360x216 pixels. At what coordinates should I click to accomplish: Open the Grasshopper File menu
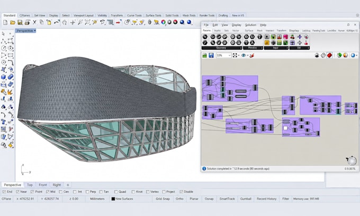[206, 25]
